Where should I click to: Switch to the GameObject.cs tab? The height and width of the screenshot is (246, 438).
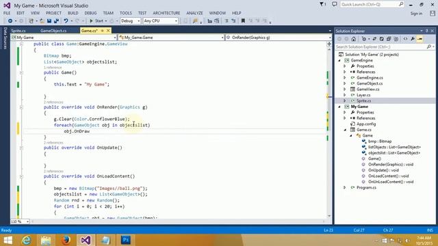[53, 31]
